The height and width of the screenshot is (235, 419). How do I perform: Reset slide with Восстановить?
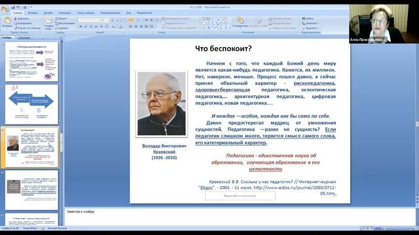pos(65,23)
